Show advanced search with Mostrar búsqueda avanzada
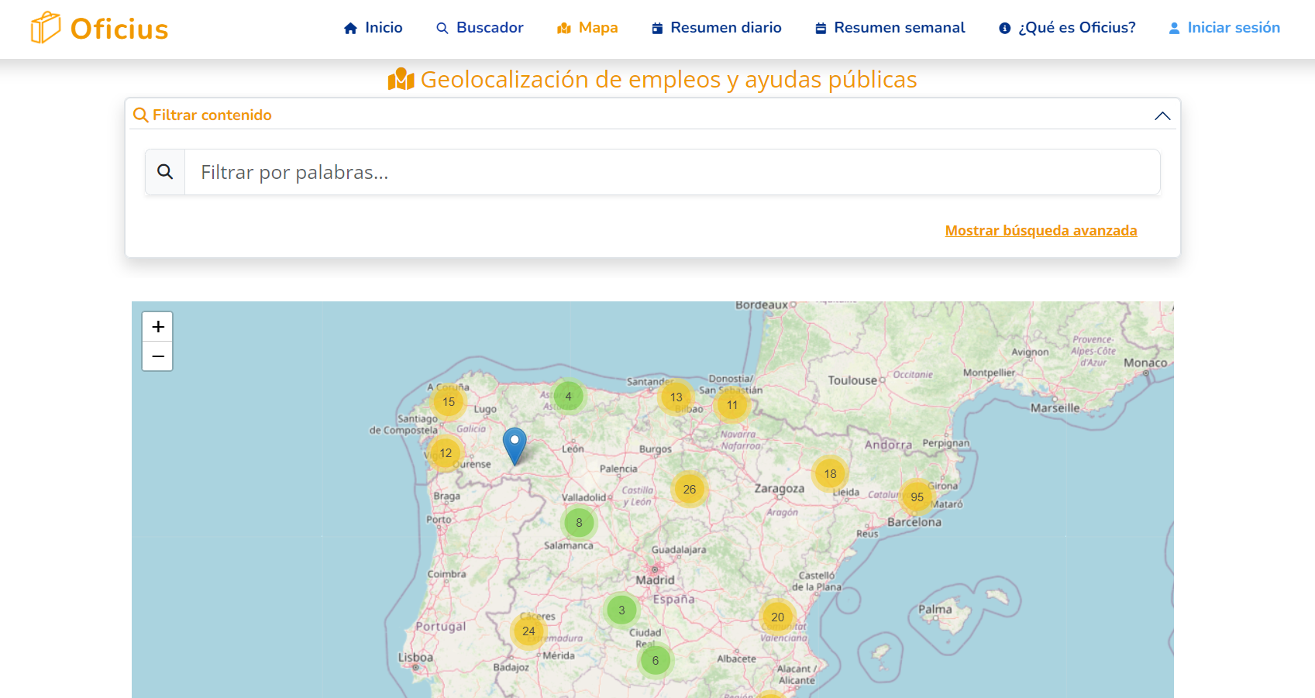Image resolution: width=1315 pixels, height=698 pixels. pos(1041,230)
